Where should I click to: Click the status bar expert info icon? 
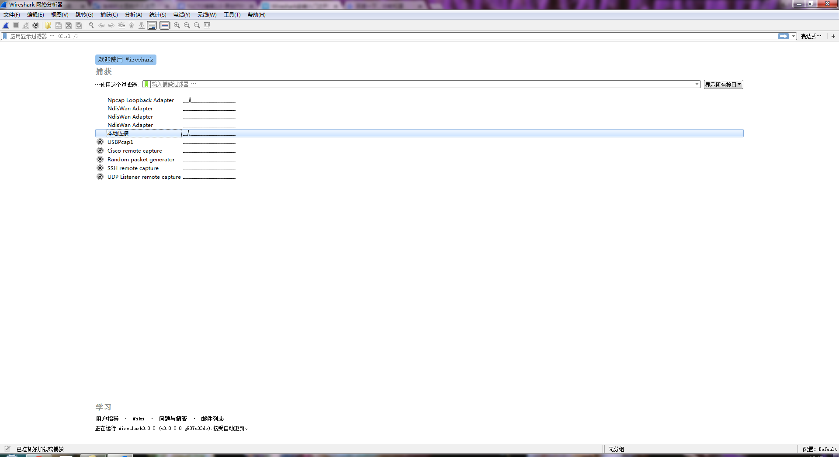click(7, 448)
